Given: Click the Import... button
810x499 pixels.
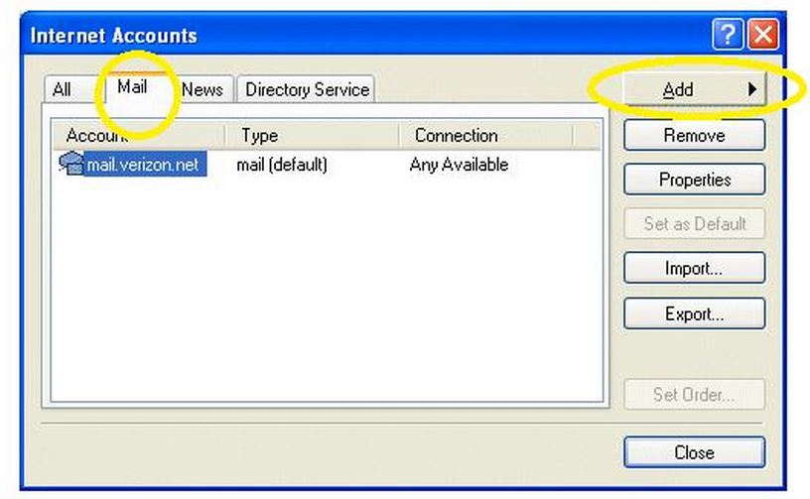Looking at the screenshot, I should (694, 268).
